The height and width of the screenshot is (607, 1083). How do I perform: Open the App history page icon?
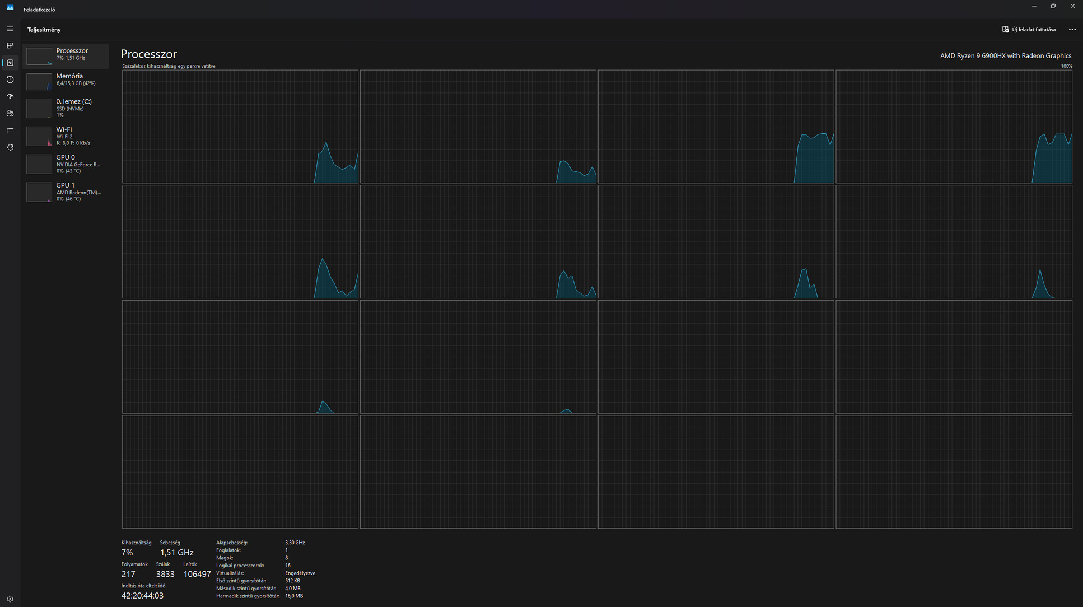(10, 80)
